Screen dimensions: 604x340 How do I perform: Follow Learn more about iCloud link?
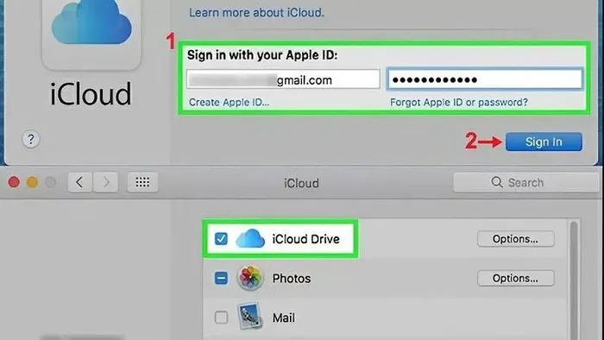coord(256,13)
